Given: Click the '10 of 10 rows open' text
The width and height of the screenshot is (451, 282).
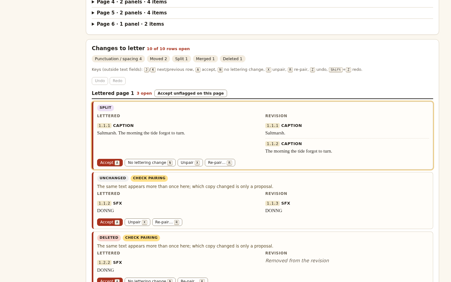Looking at the screenshot, I should pos(168,49).
